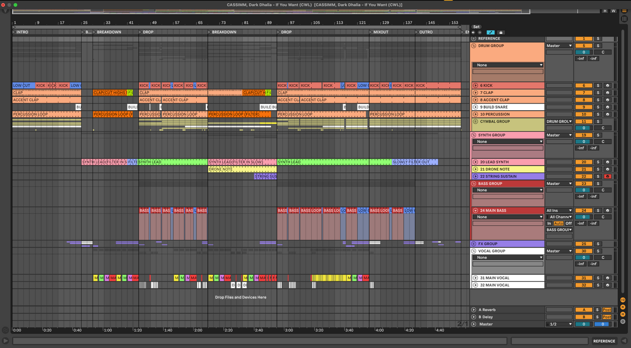Viewport: 631px width, 348px height.
Task: Jump to previous locator arrow
Action: pyautogui.click(x=473, y=33)
